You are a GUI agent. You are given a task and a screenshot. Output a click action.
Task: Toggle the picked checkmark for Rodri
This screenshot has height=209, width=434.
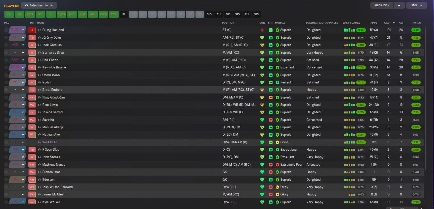(x=6, y=82)
